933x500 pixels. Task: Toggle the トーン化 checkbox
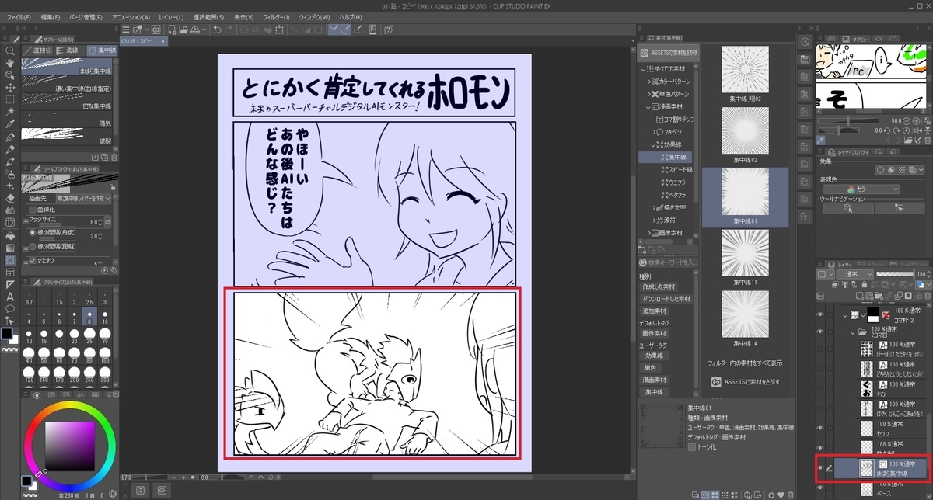pyautogui.click(x=692, y=447)
